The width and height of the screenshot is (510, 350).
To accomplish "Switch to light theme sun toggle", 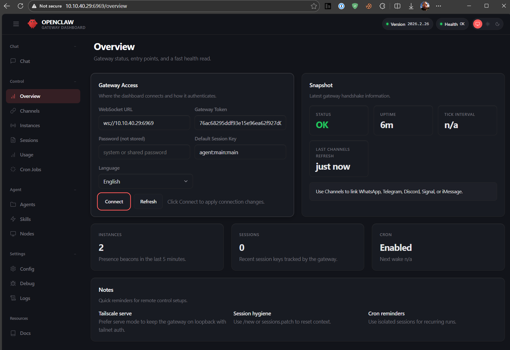I will 488,24.
